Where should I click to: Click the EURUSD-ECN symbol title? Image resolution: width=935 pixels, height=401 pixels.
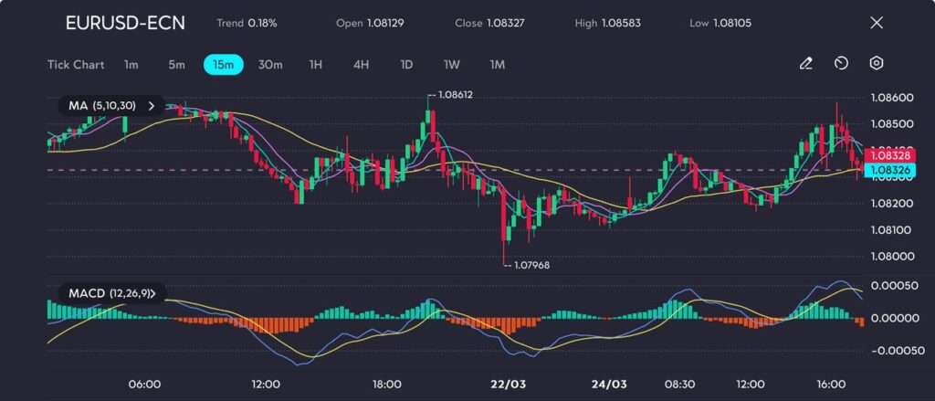click(x=125, y=23)
